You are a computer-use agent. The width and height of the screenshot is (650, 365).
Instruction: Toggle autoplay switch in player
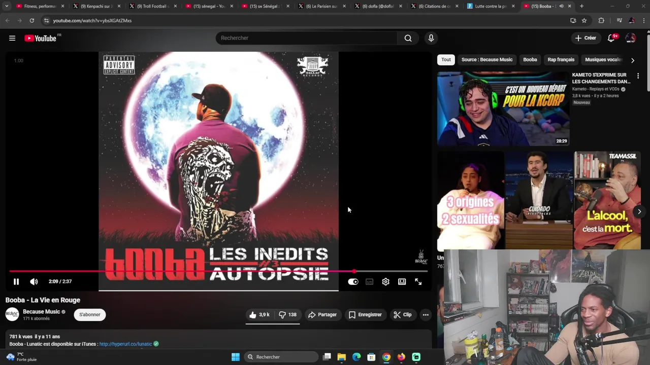(x=353, y=282)
